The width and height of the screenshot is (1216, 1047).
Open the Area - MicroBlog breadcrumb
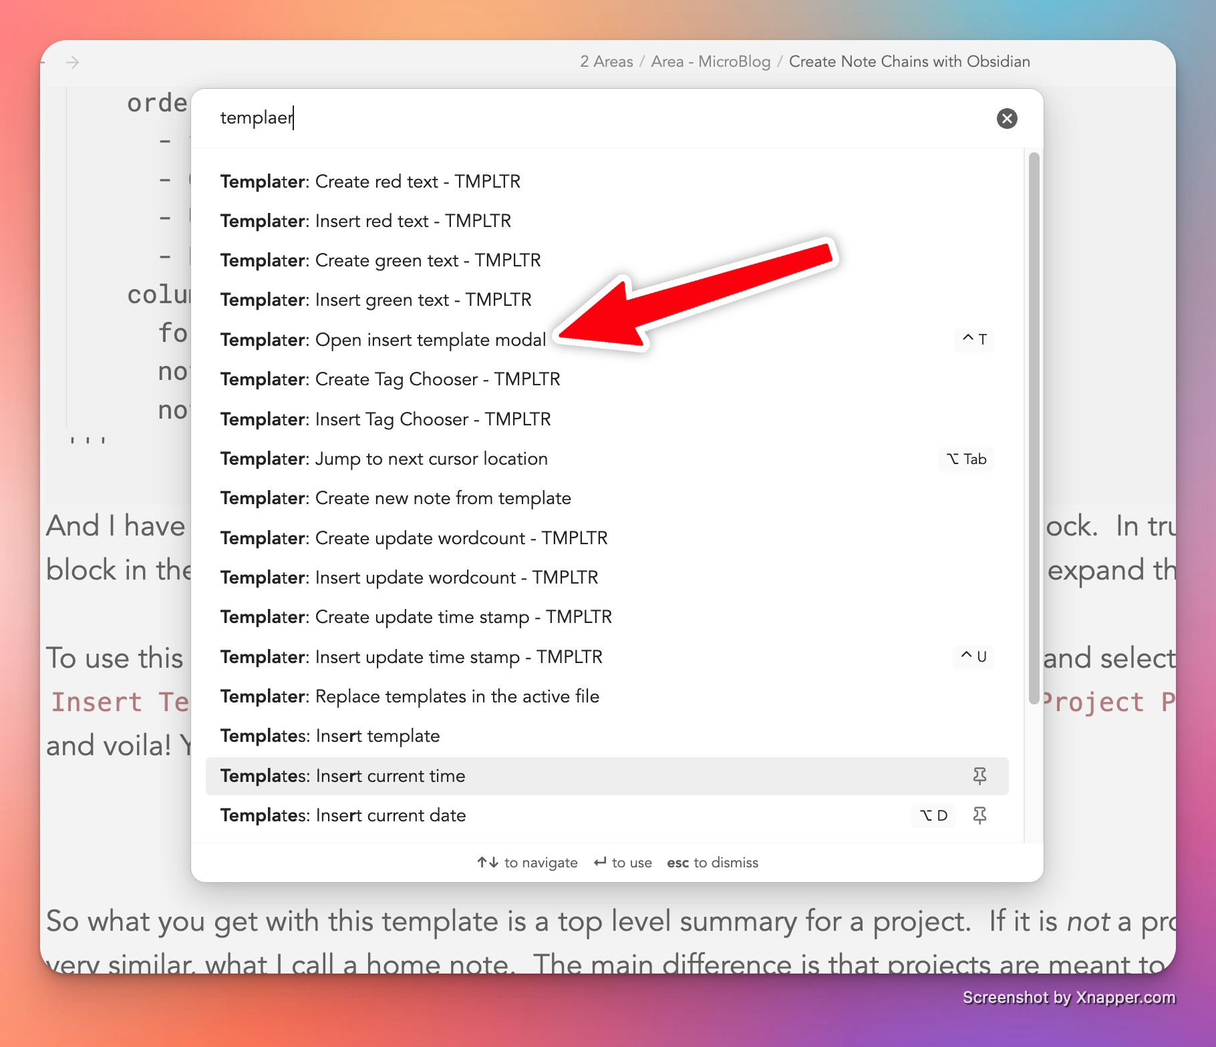click(710, 61)
